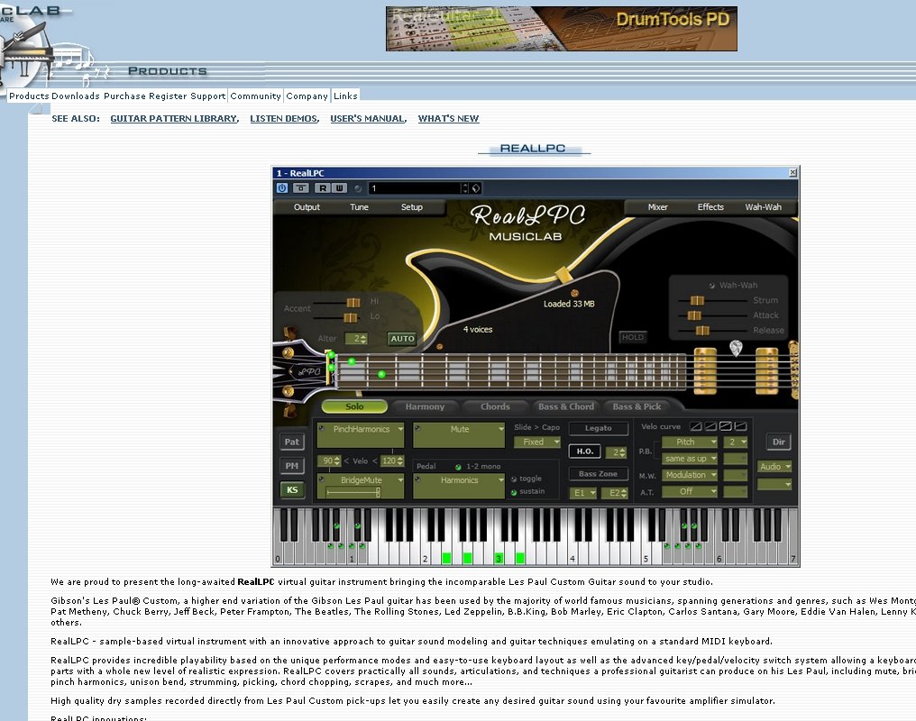Open the Fixed slide dropdown
The width and height of the screenshot is (916, 721).
point(537,442)
